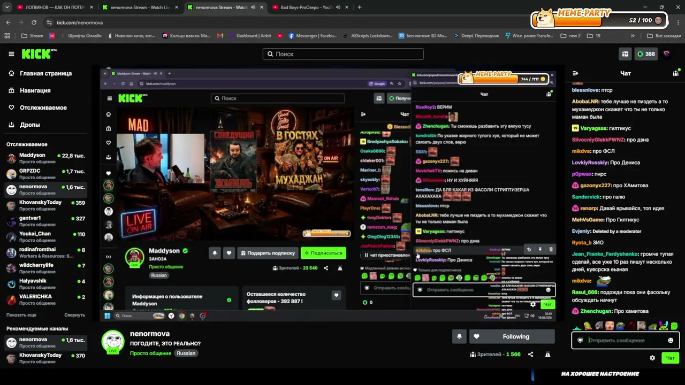Expand followed list with Показать еще
The width and height of the screenshot is (685, 385).
[x=21, y=315]
